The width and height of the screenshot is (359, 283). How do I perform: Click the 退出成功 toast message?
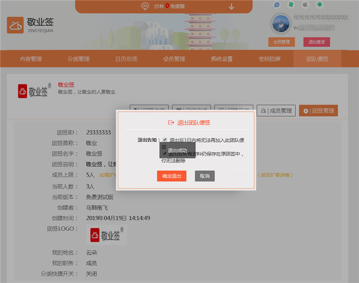tap(177, 150)
